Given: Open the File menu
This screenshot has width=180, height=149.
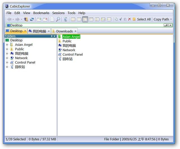Looking at the screenshot, I should pyautogui.click(x=9, y=13).
